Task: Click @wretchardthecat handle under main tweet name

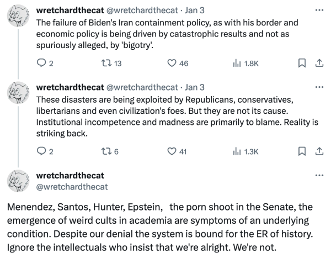Action: 72,187
